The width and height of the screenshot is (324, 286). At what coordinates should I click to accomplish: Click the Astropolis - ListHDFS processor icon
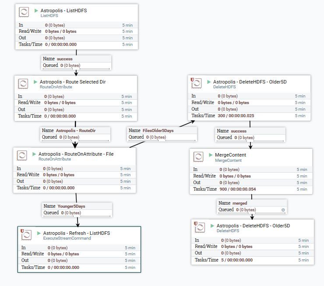pos(25,12)
